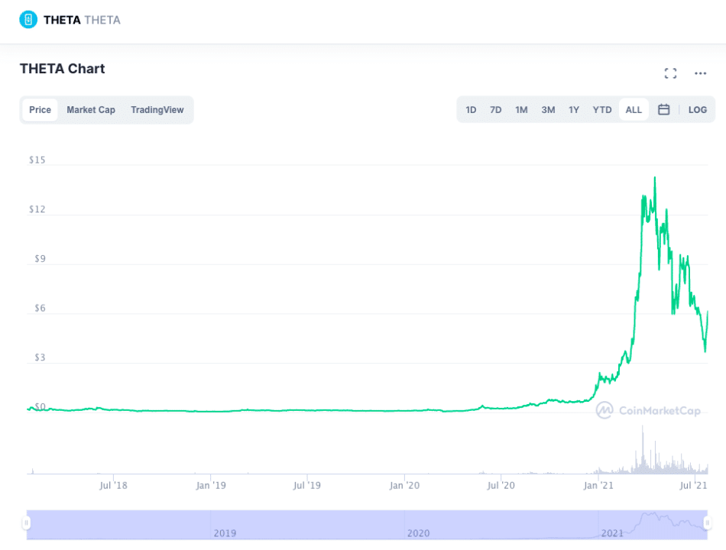Switch to the Market Cap tab
The height and width of the screenshot is (550, 726).
91,110
